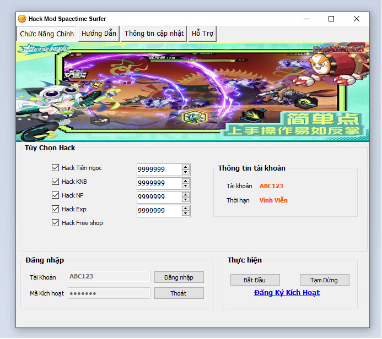Toggle Hack Free shop checkbox
The image size is (382, 339).
55,223
